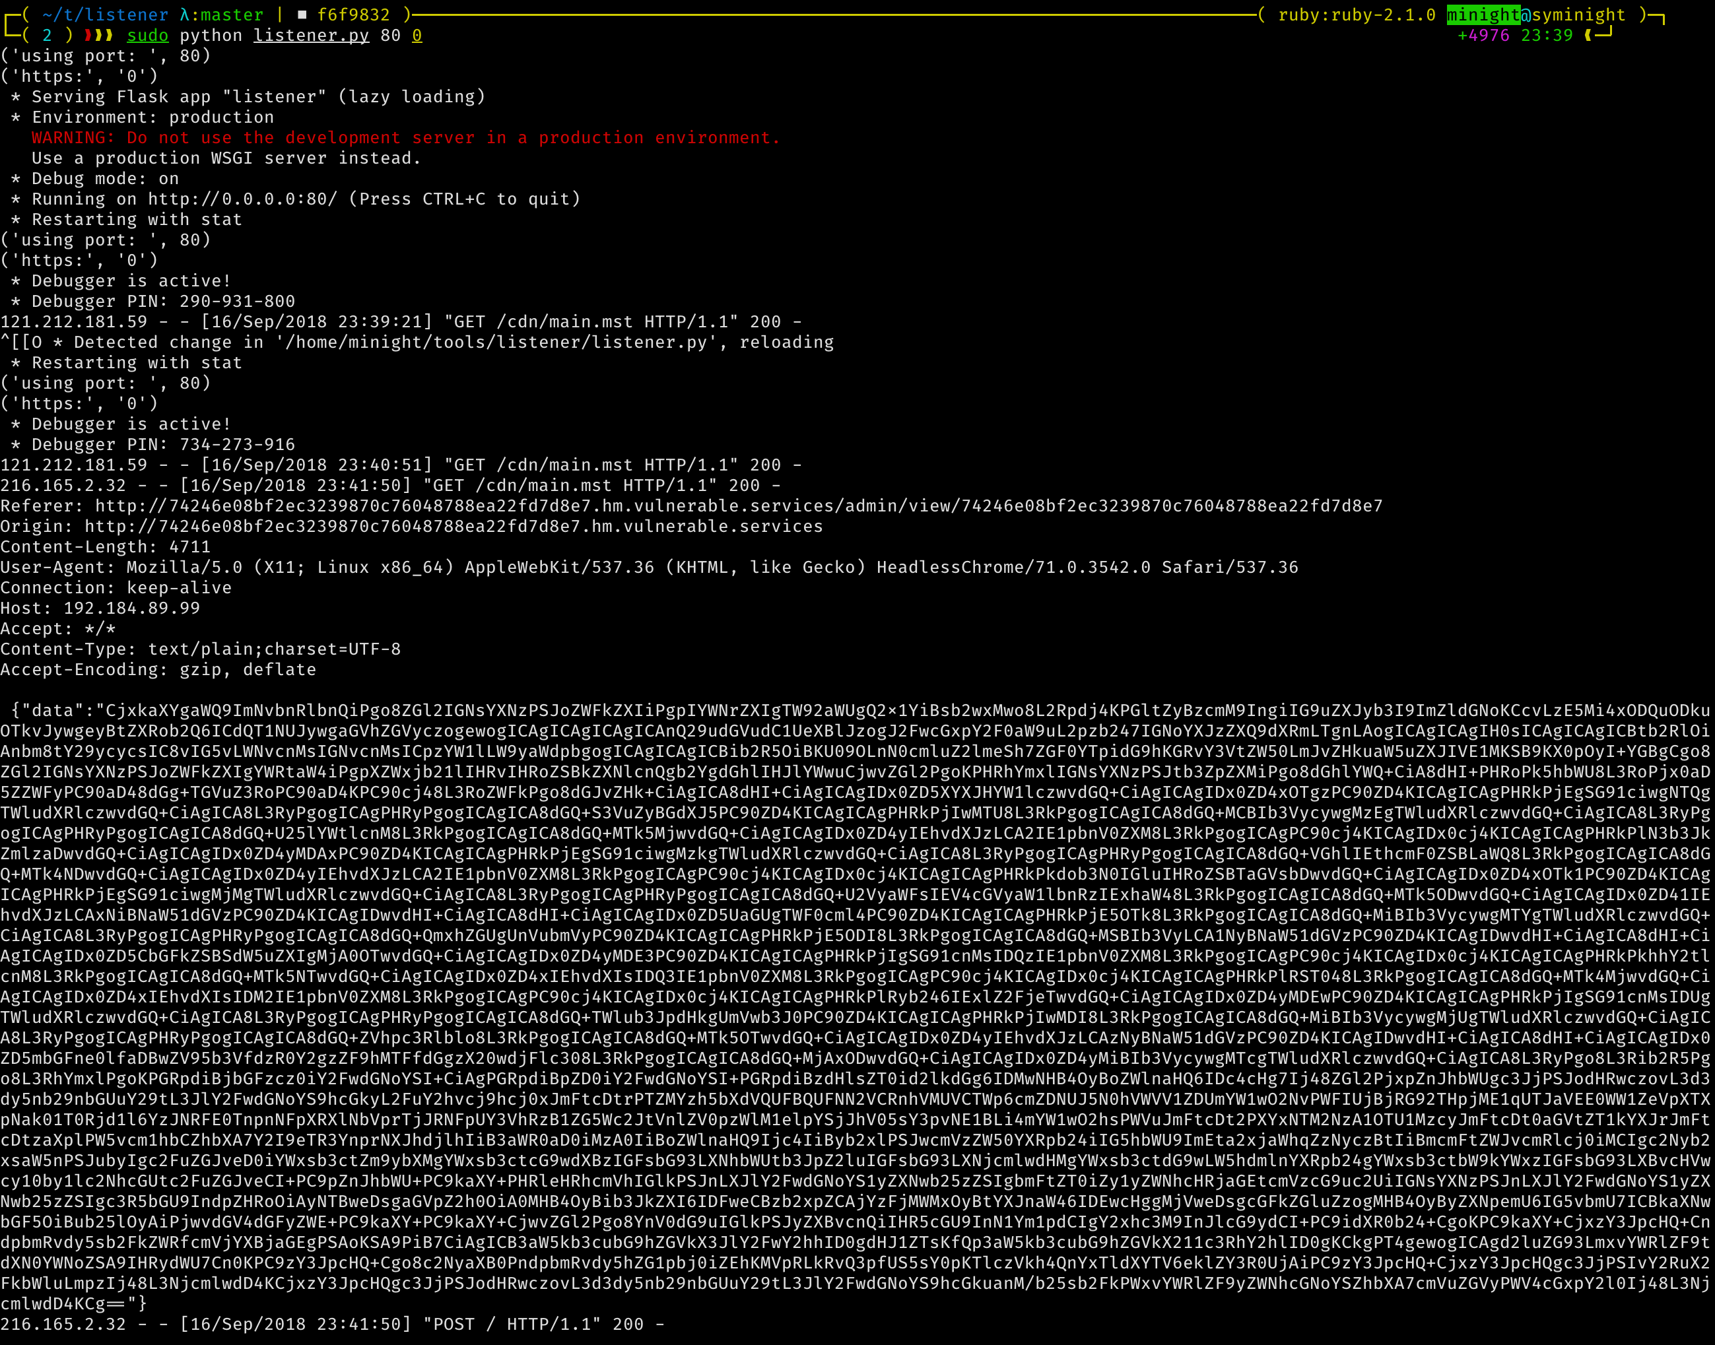
Task: Click the second Debugger PIN 734-273-916
Action: (x=237, y=444)
